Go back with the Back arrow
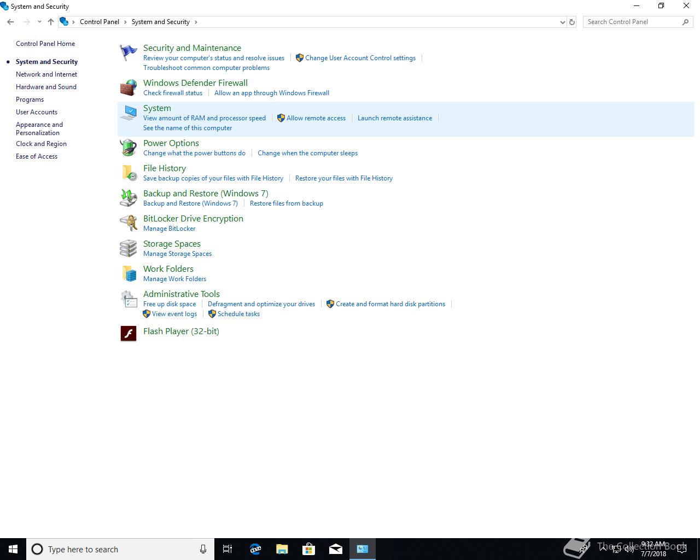 10,22
